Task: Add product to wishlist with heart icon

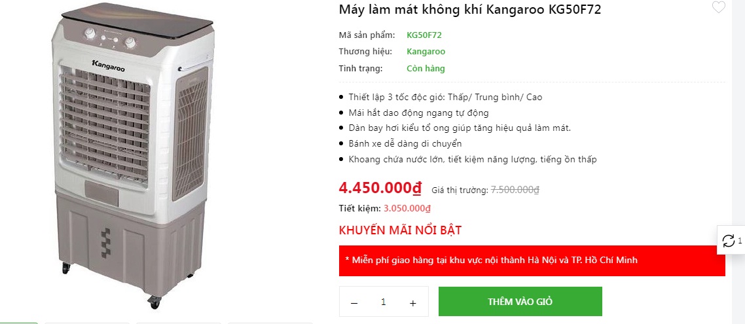Action: [718, 8]
